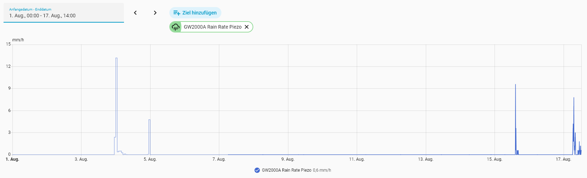The image size is (587, 178).
Task: Click the rain peak after 17. Aug.
Action: [x=574, y=98]
